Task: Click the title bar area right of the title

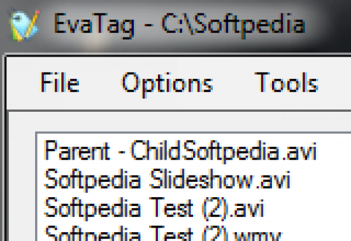Action: point(333,25)
